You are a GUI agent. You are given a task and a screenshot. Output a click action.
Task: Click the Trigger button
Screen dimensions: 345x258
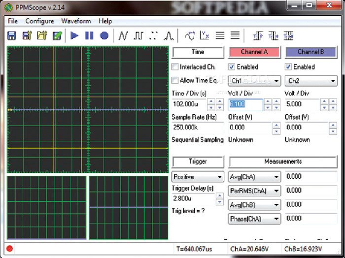coord(198,161)
